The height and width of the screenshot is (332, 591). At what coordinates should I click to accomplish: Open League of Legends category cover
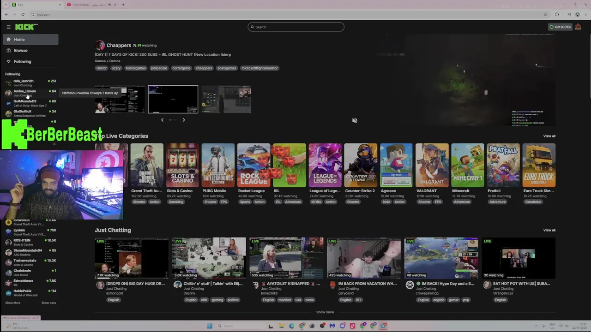325,165
